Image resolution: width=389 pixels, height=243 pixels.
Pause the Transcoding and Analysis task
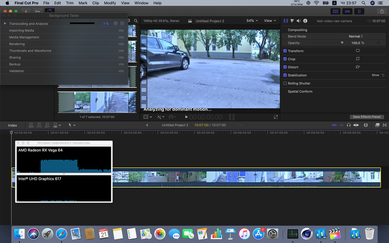tap(116, 23)
